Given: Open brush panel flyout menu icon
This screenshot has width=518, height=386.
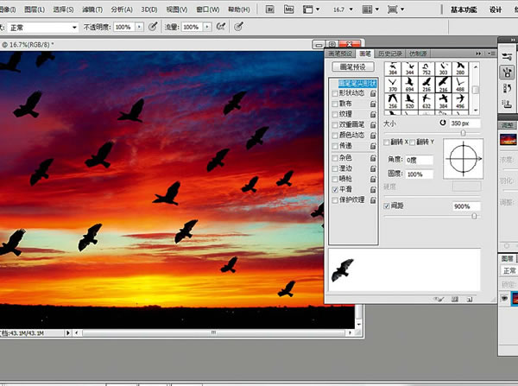Looking at the screenshot, I should pyautogui.click(x=491, y=54).
